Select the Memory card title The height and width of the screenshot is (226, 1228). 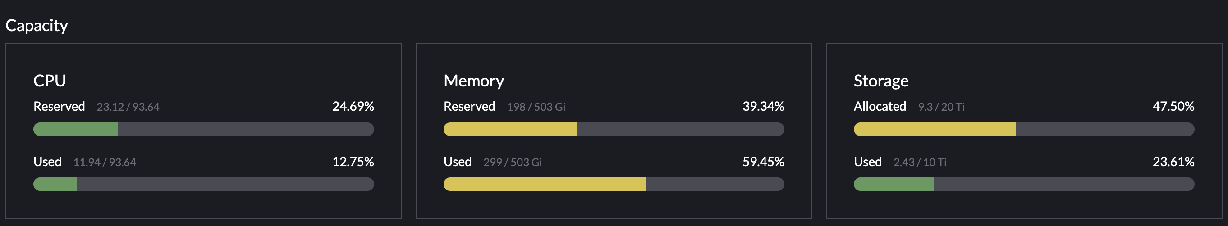pos(473,81)
